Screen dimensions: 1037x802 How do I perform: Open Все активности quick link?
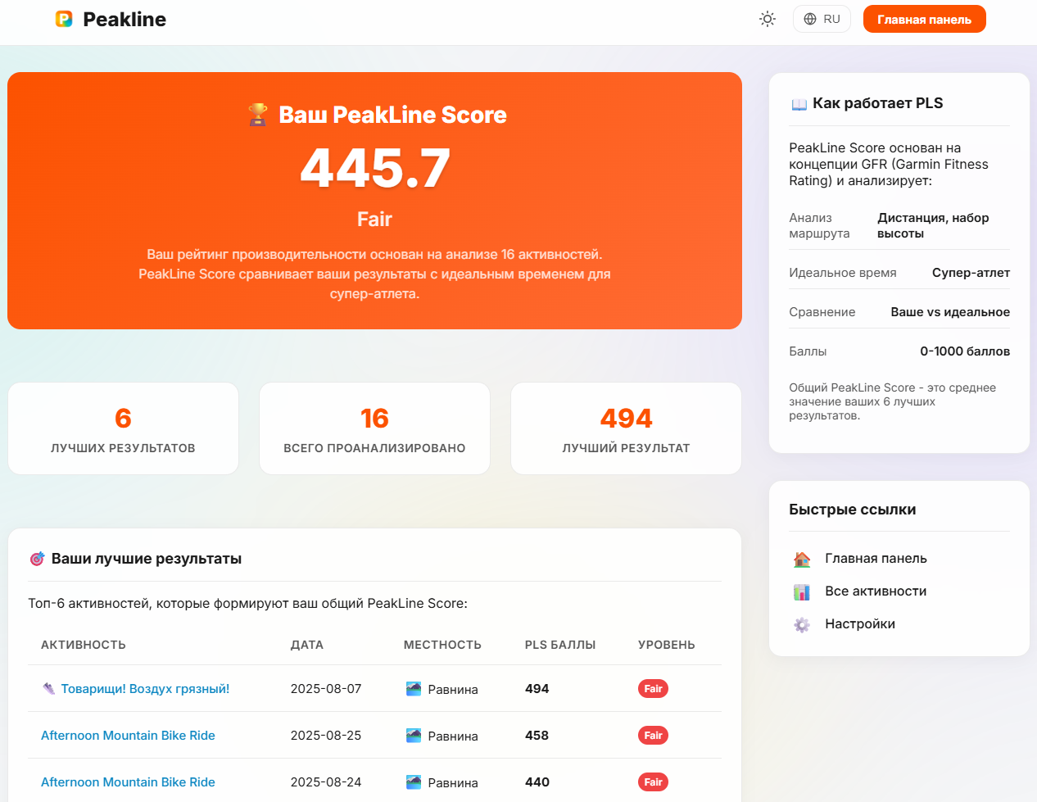coord(876,591)
